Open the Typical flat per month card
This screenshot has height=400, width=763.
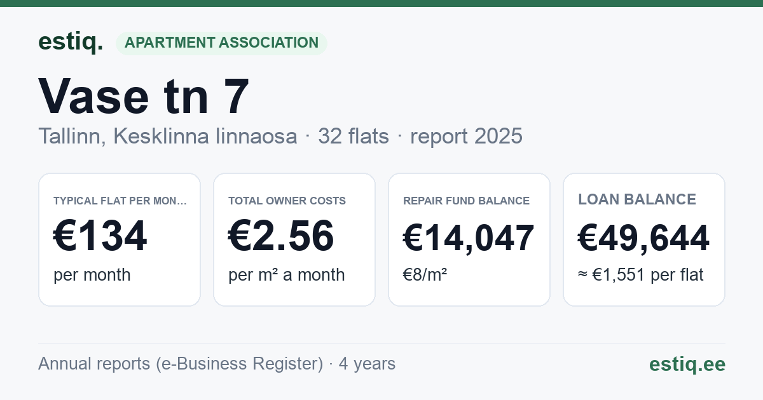tap(120, 239)
